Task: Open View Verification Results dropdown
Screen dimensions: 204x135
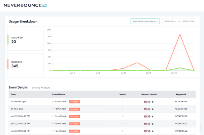Action: pyautogui.click(x=145, y=21)
